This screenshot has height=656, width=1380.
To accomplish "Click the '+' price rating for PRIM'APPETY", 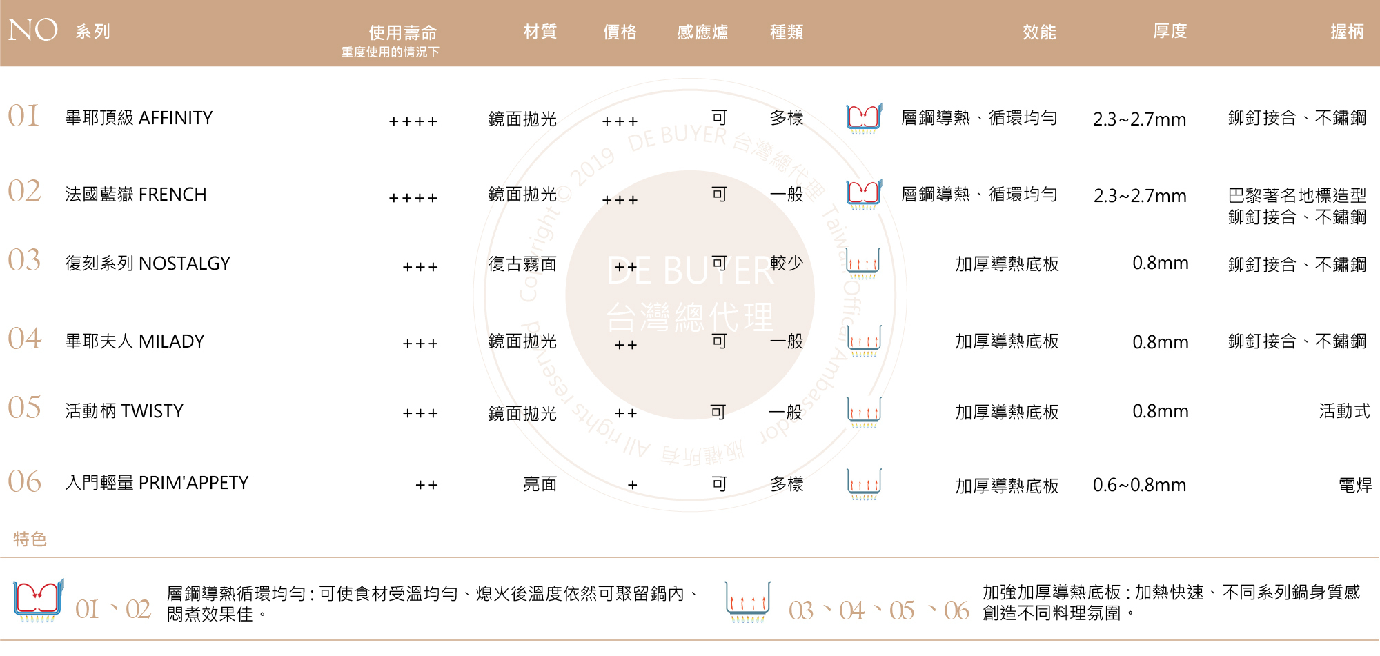I will (633, 485).
